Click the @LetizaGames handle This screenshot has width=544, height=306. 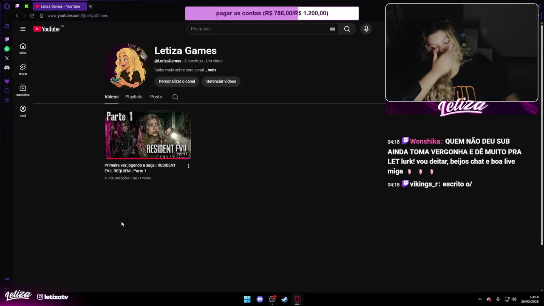pyautogui.click(x=167, y=61)
